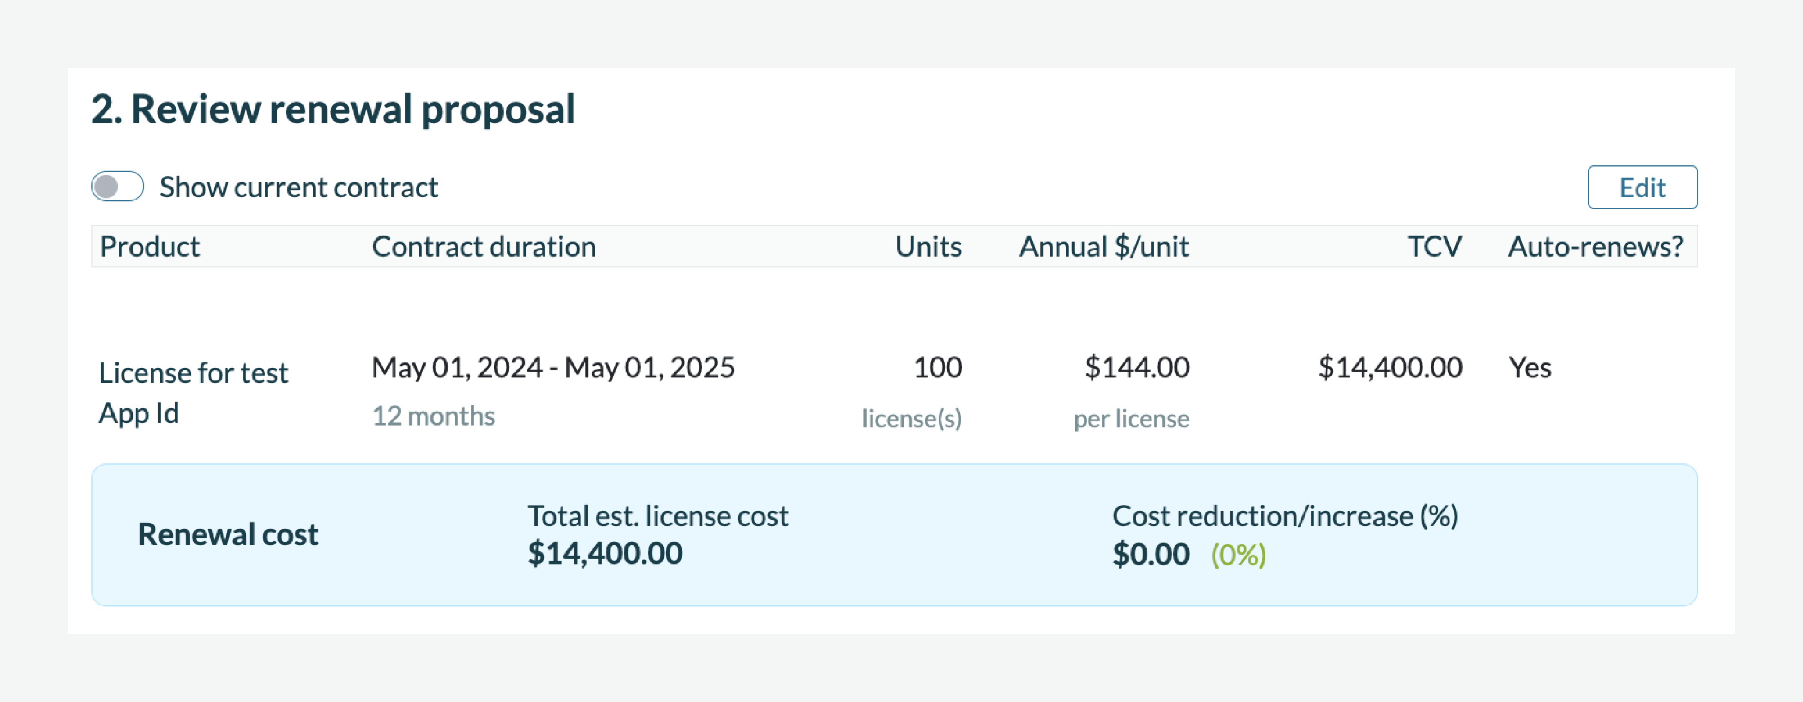This screenshot has width=1803, height=702.
Task: Click the $0.00 cost change amount
Action: tap(1151, 554)
